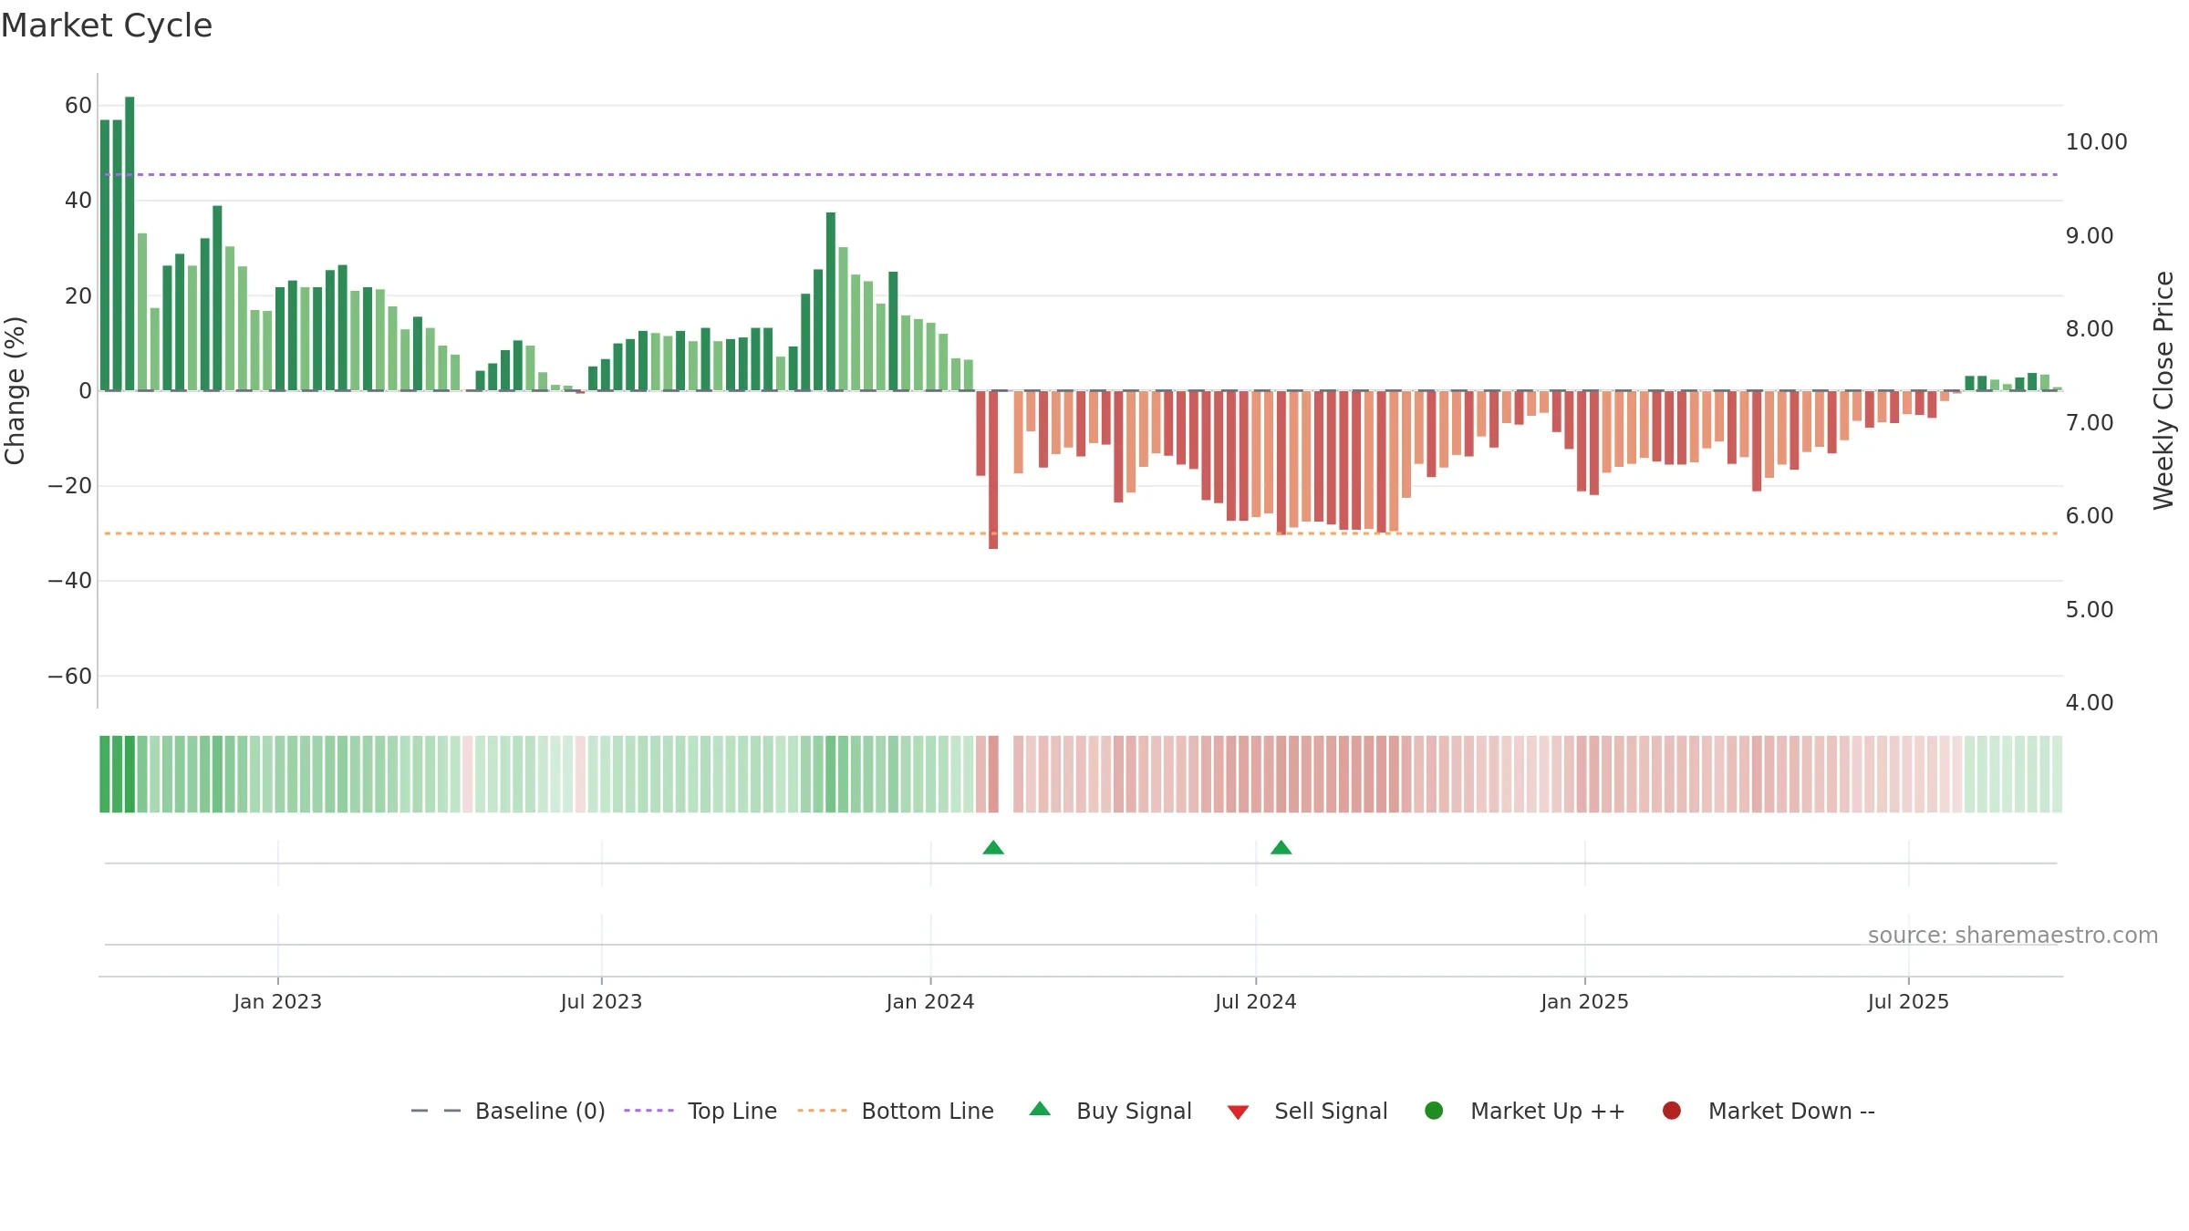Click the purple dotted top line
Image resolution: width=2189 pixels, height=1231 pixels.
point(1081,174)
